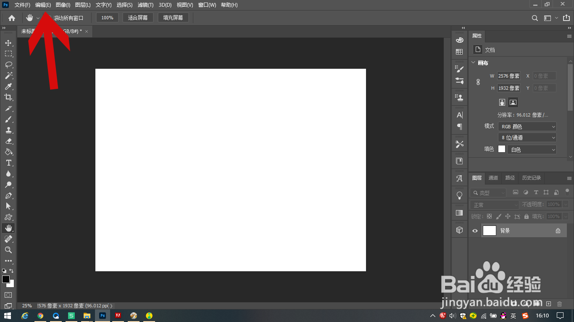Select the Eraser tool
Viewport: 574px width, 322px height.
pos(8,141)
